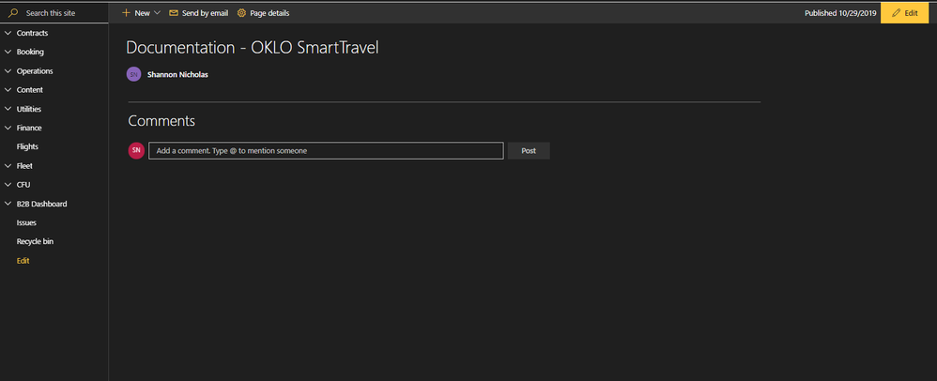The image size is (937, 381).
Task: Open the Page details gear icon
Action: tap(241, 12)
